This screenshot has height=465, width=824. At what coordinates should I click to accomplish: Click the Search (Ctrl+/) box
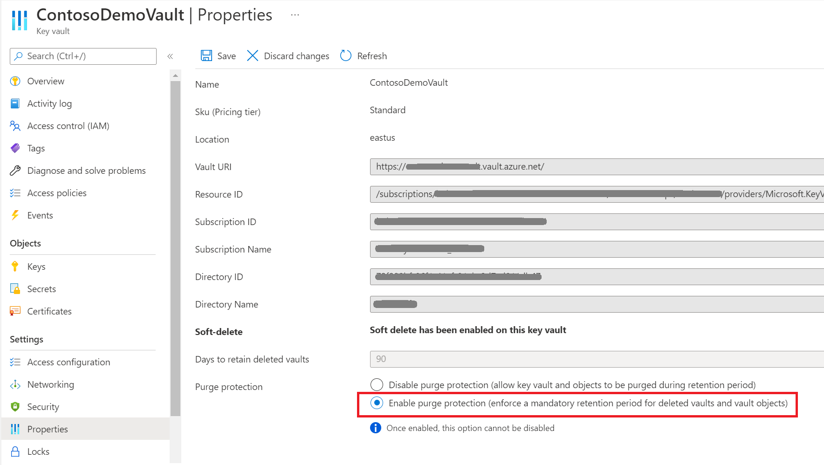(x=83, y=56)
